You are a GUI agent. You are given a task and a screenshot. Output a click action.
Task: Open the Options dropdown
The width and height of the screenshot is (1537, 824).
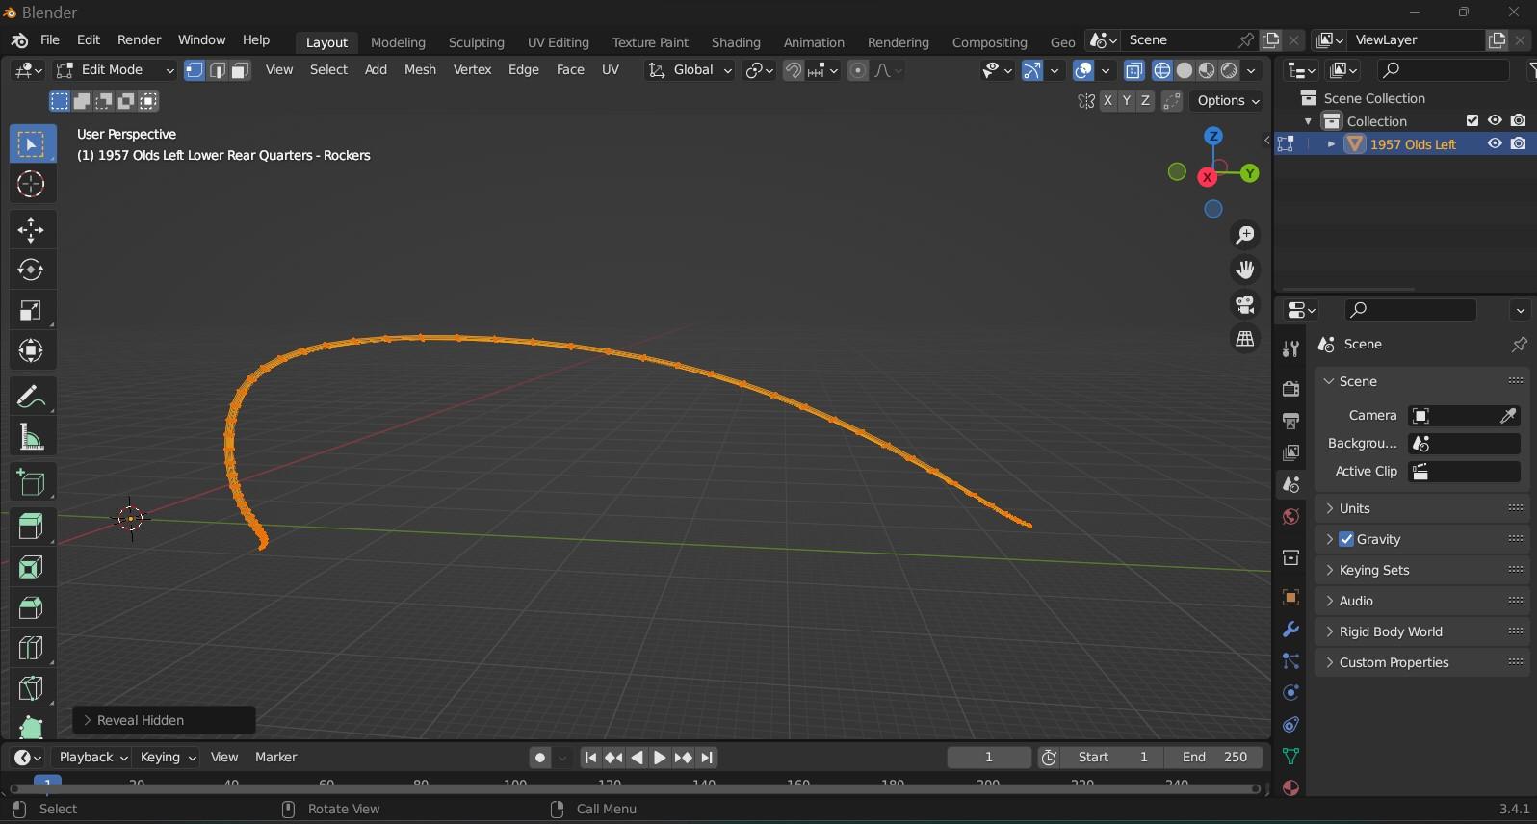pos(1228,101)
